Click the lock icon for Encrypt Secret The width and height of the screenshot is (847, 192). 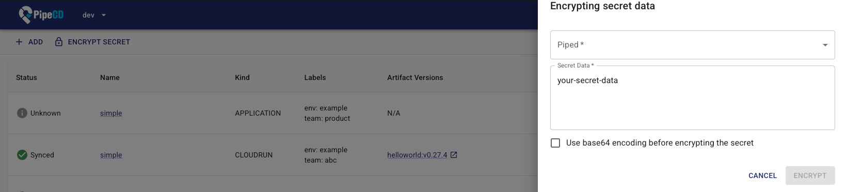(x=59, y=42)
